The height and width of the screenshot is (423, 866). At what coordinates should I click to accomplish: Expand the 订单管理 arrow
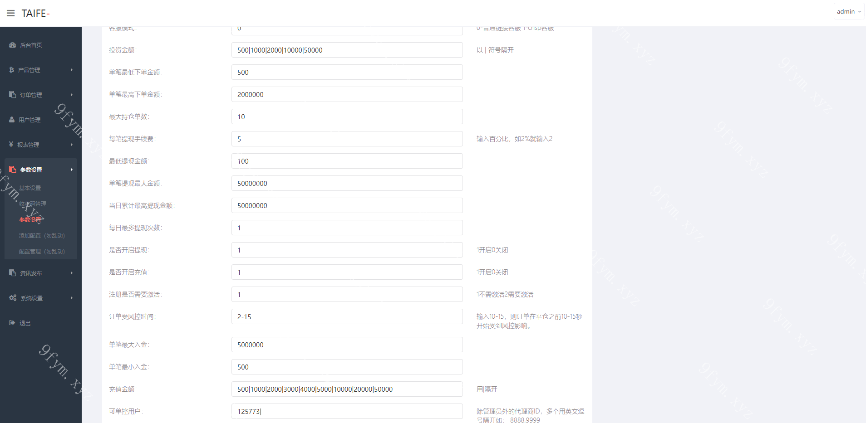(x=72, y=95)
